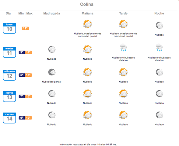The height and width of the screenshot is (146, 179).
Task: Click Tuesday night rain showers icon
Action: 159,47
